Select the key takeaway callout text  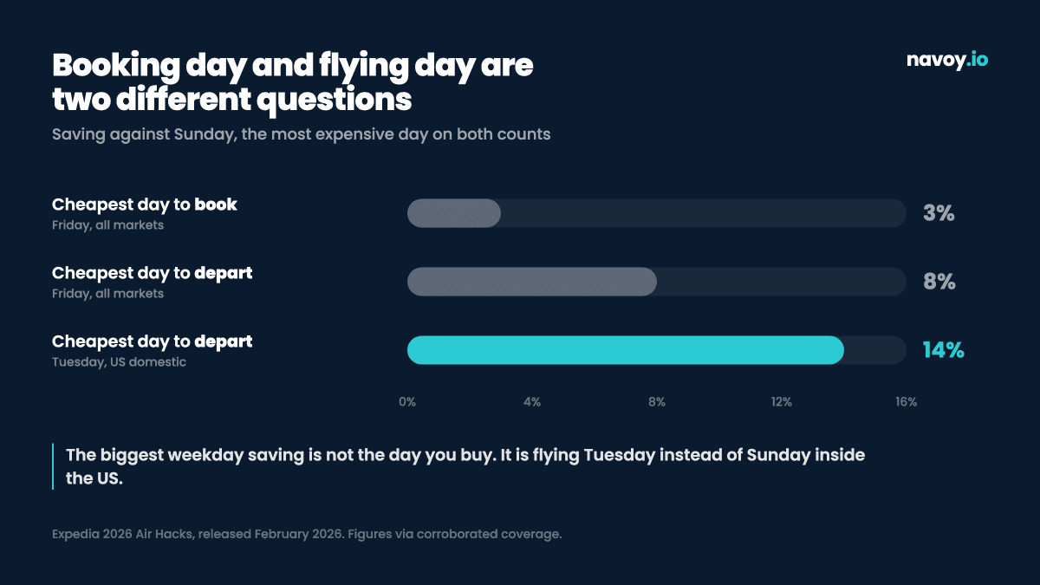coord(465,466)
